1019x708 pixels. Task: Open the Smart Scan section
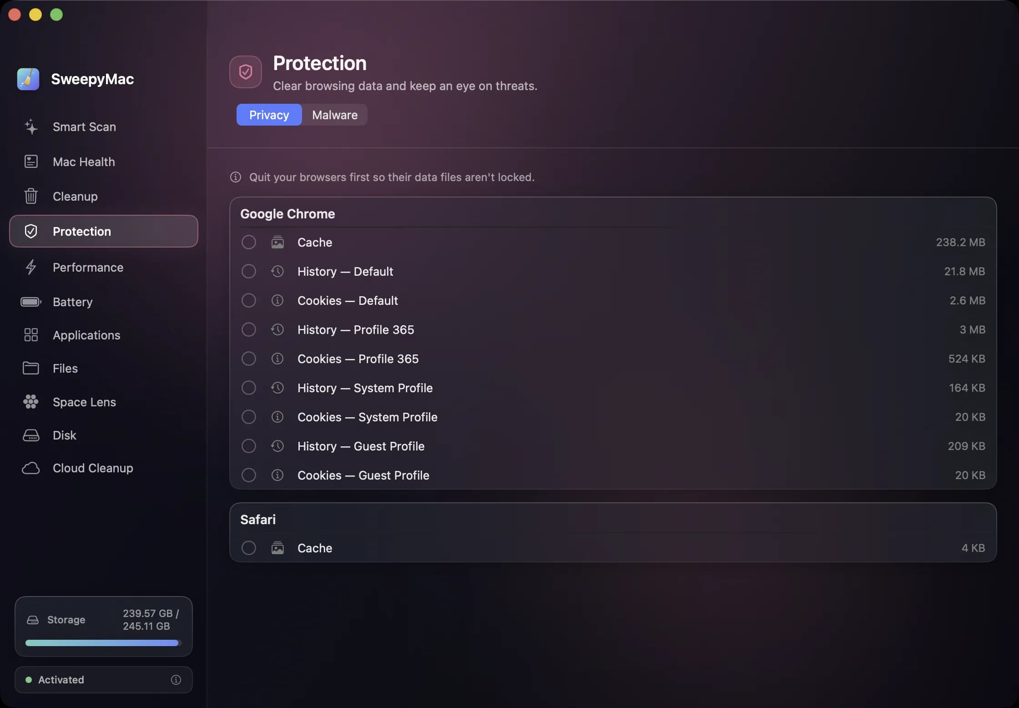[104, 127]
